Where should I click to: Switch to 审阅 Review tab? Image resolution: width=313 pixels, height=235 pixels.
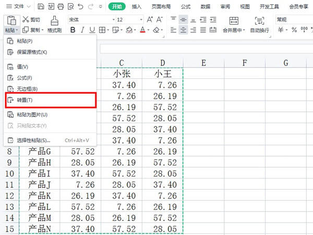click(x=225, y=7)
